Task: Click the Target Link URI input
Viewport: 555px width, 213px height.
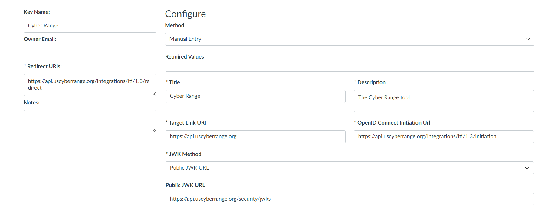Action: pyautogui.click(x=255, y=137)
